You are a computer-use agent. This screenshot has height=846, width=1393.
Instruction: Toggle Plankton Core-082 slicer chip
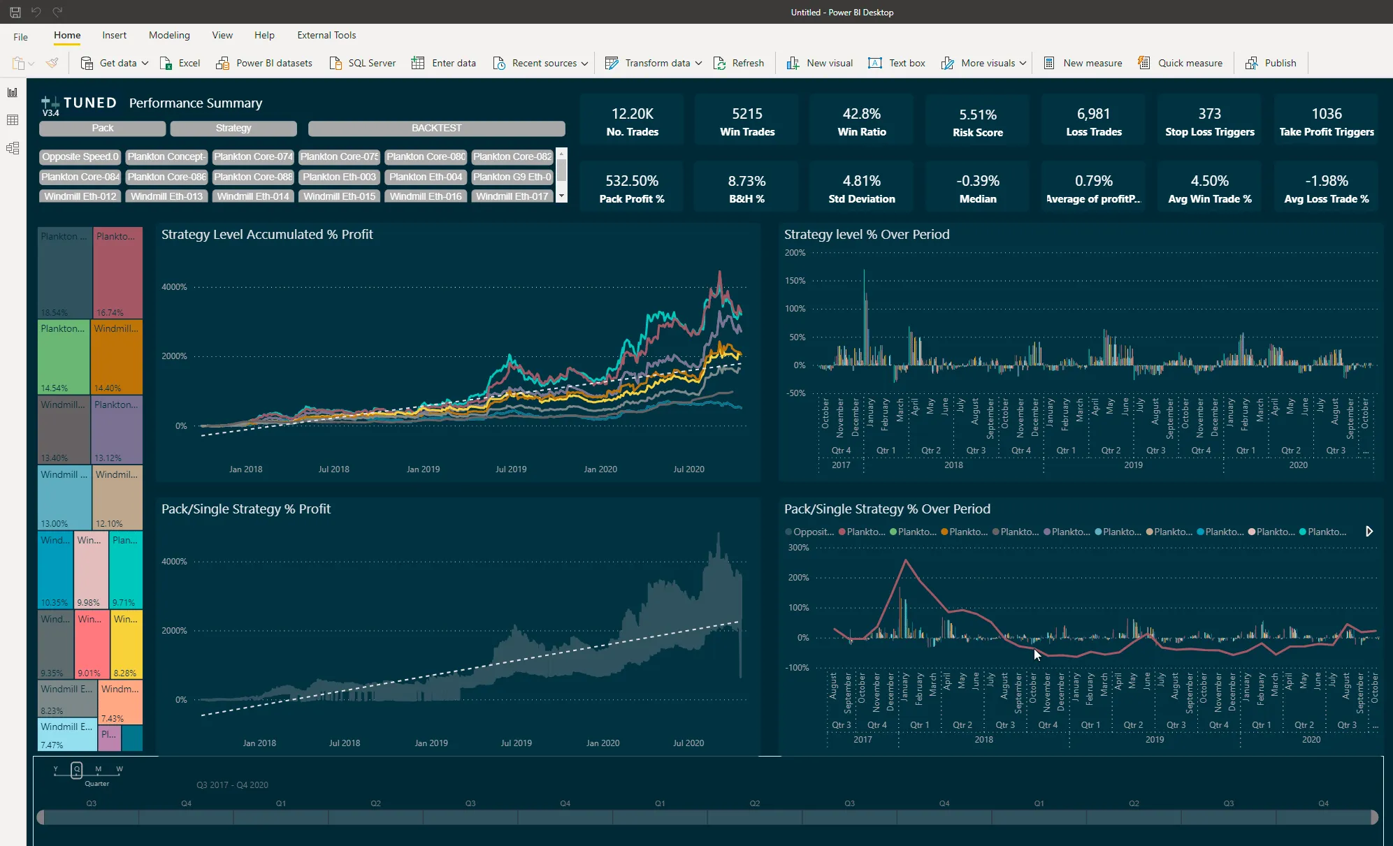pos(512,156)
